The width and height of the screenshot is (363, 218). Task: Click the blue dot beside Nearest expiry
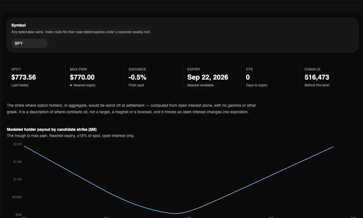(71, 85)
